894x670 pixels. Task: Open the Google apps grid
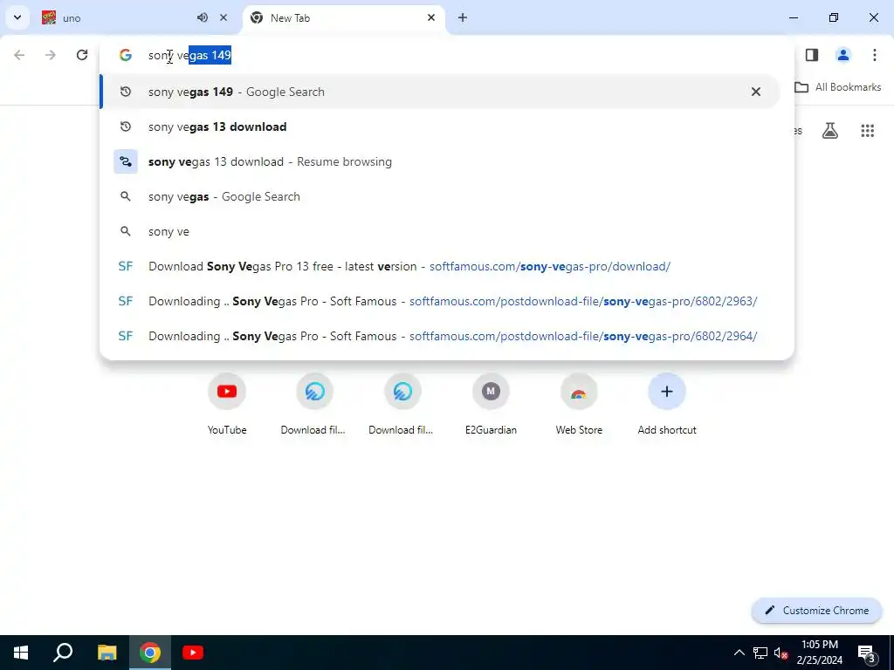coord(867,131)
